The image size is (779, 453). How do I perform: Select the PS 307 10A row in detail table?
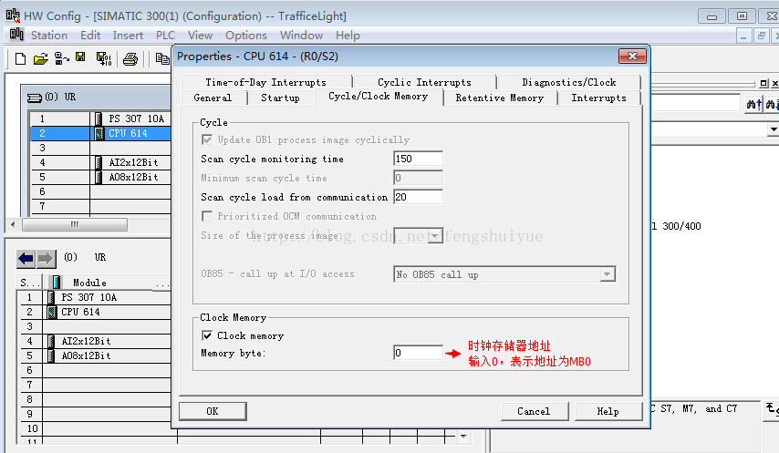coord(94,297)
